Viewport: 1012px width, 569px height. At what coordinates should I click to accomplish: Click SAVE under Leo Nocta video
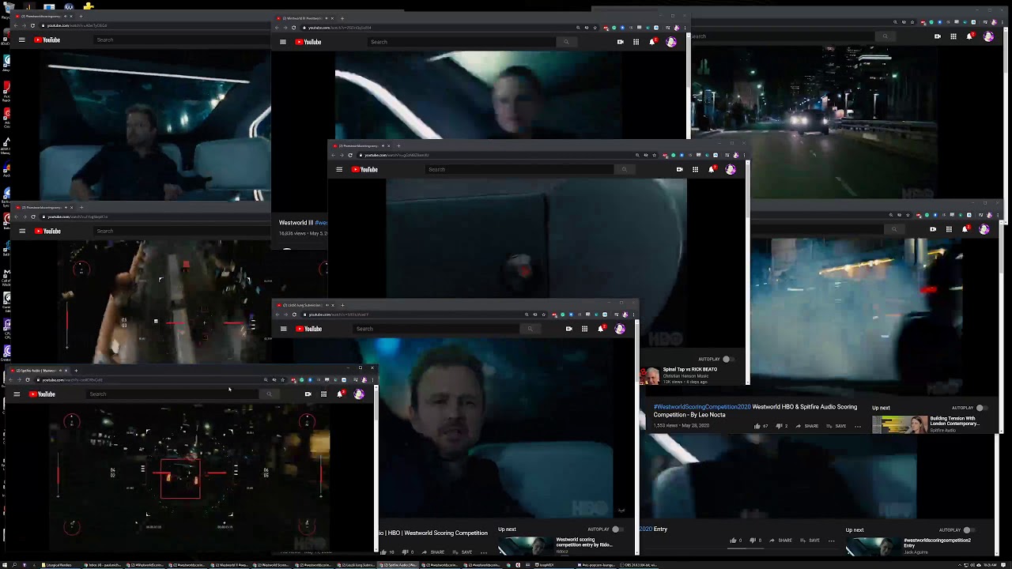tap(836, 426)
